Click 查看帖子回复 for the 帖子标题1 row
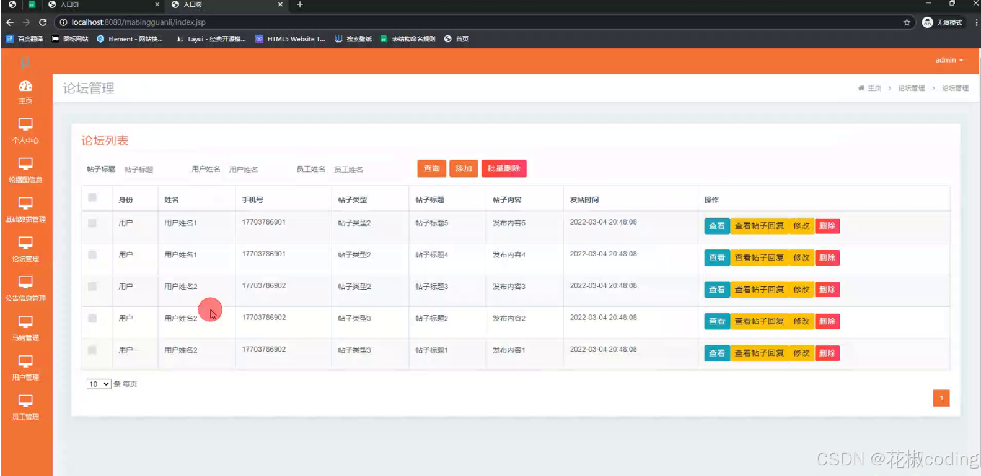Screen dimensions: 981x476 (x=759, y=353)
